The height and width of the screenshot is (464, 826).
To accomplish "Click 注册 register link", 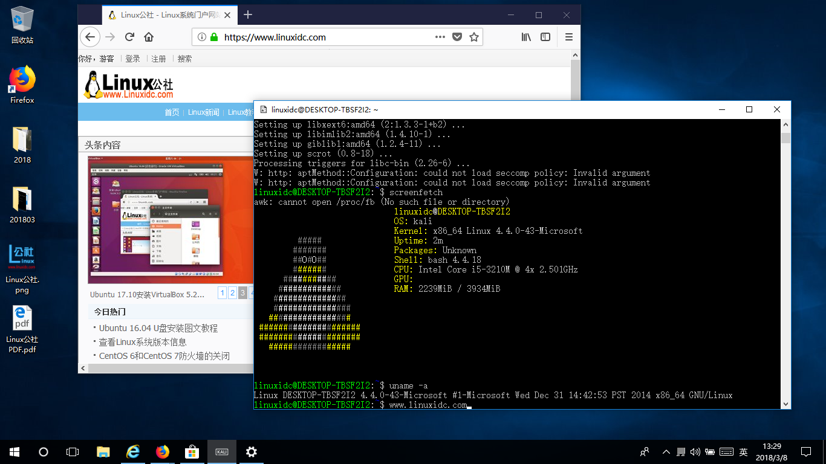I will [158, 59].
